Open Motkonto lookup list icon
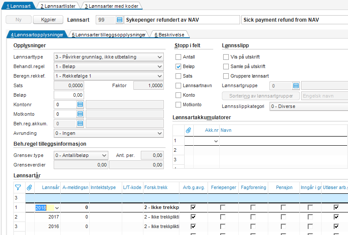This screenshot has height=235, width=348. point(80,114)
